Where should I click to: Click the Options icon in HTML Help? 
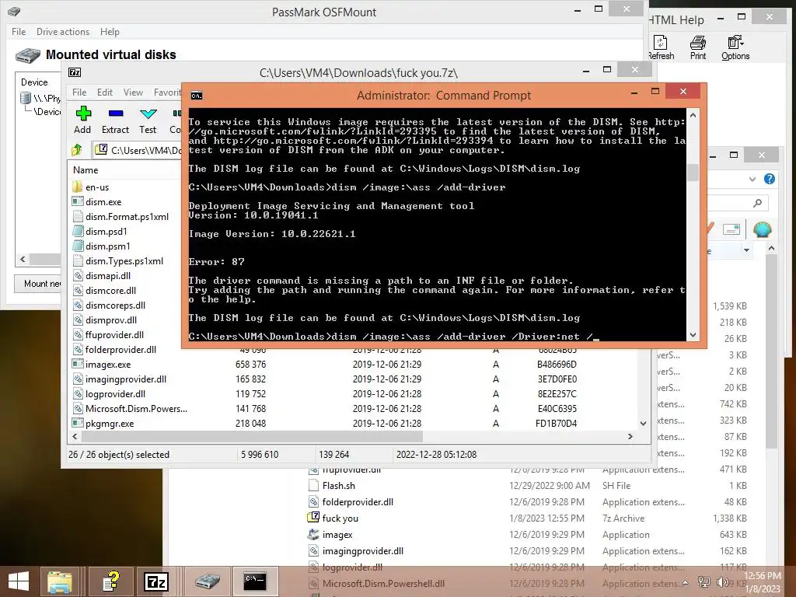[x=735, y=42]
